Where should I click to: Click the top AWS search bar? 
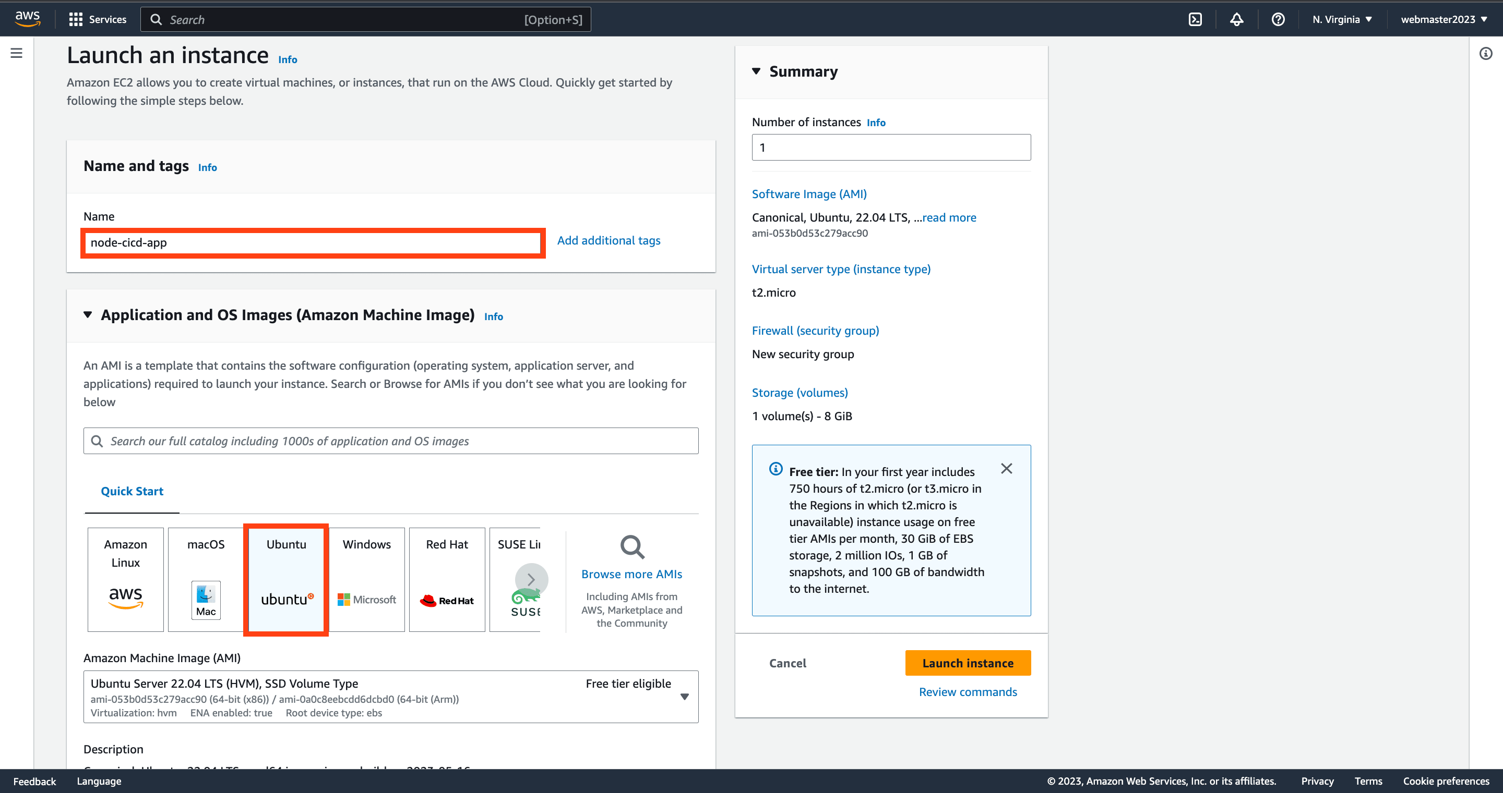click(366, 20)
